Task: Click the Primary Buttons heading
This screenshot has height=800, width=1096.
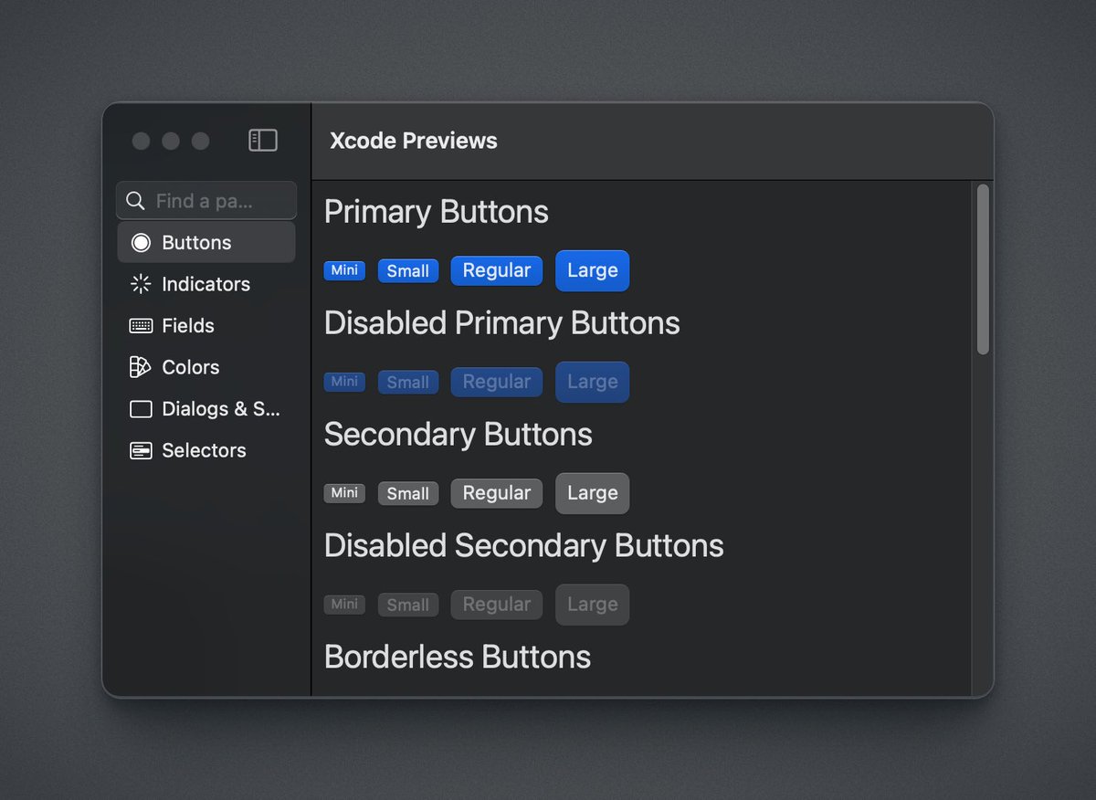Action: click(437, 212)
